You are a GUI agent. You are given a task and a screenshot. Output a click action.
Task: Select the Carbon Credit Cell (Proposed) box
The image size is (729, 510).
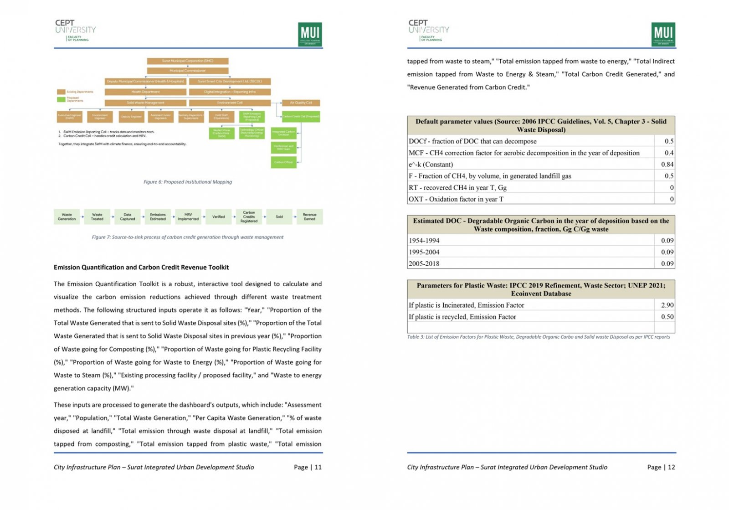[301, 116]
